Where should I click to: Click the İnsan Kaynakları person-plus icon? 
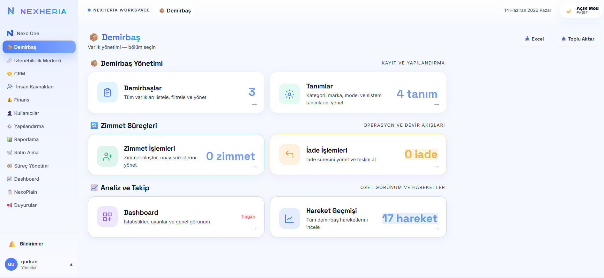click(10, 86)
